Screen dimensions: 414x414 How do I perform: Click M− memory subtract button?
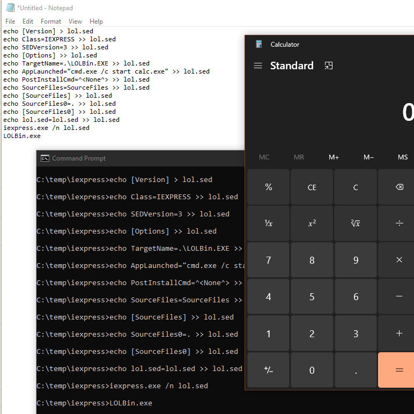point(368,157)
